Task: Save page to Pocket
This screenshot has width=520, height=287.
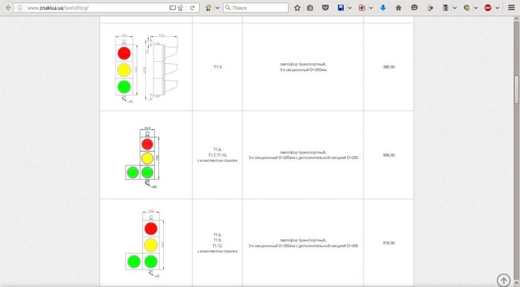Action: pyautogui.click(x=326, y=8)
